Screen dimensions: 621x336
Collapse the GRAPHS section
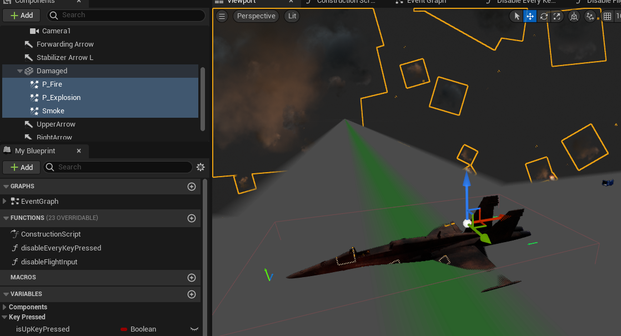(6, 187)
